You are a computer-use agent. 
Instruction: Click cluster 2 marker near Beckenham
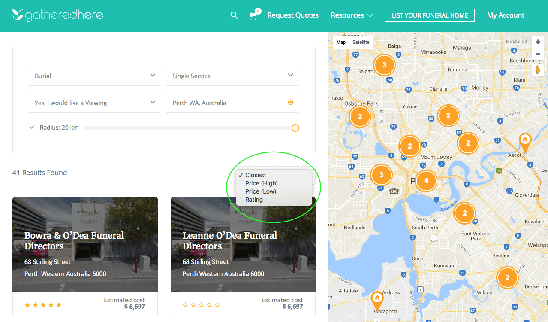coord(508,277)
